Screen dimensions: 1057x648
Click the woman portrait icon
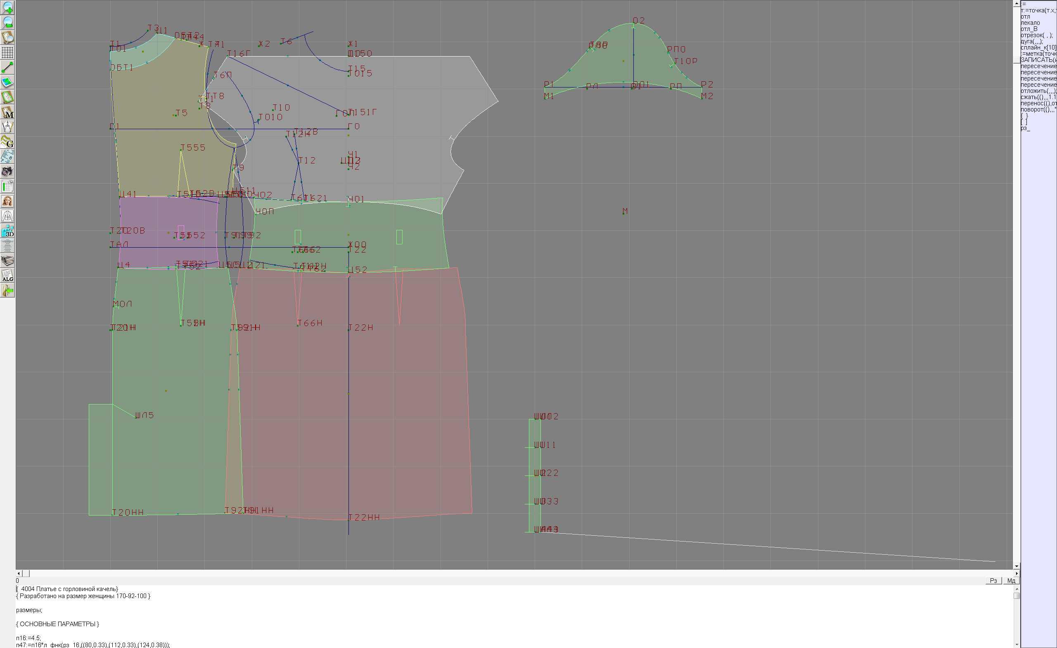point(7,201)
